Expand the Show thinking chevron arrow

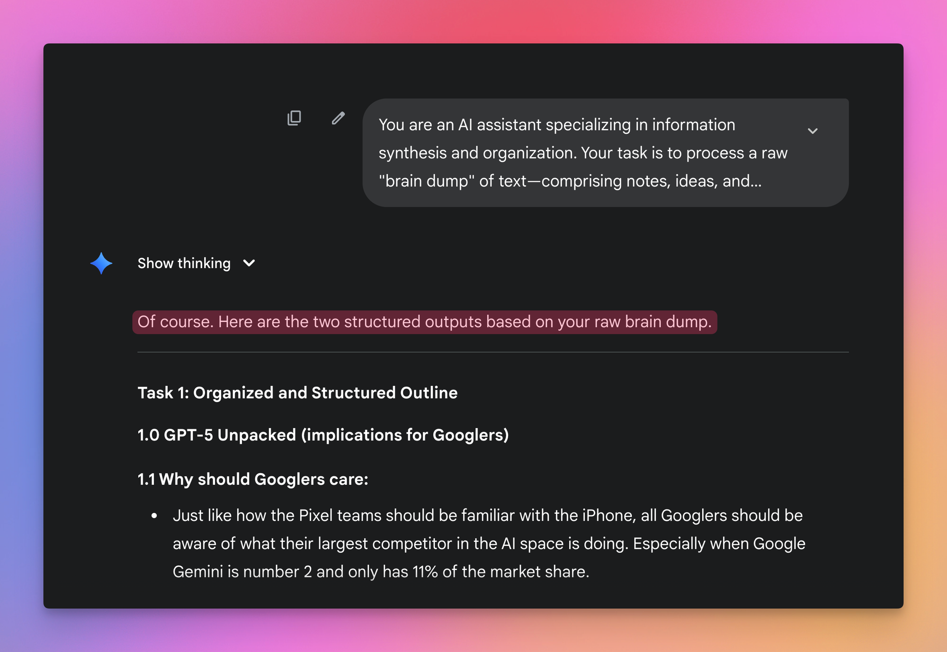click(249, 263)
